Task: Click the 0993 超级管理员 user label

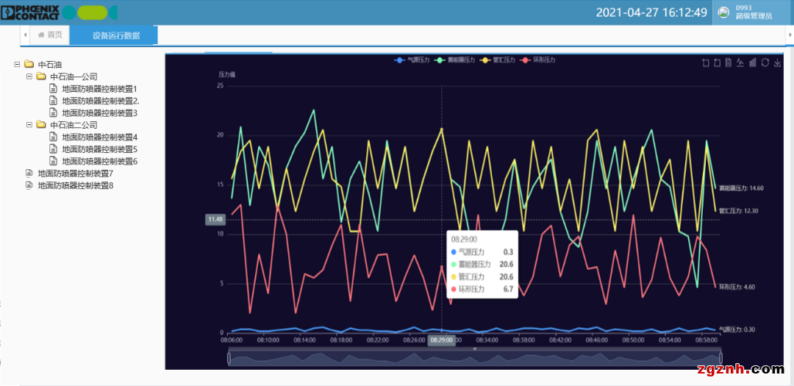Action: [x=754, y=12]
